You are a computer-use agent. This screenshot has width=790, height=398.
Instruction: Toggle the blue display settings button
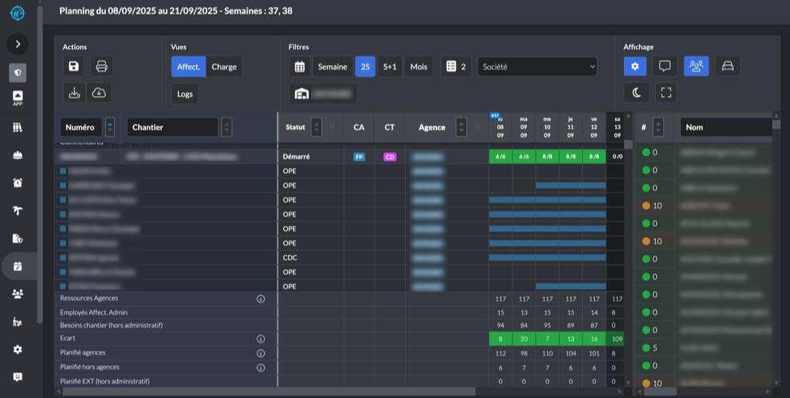click(x=635, y=66)
